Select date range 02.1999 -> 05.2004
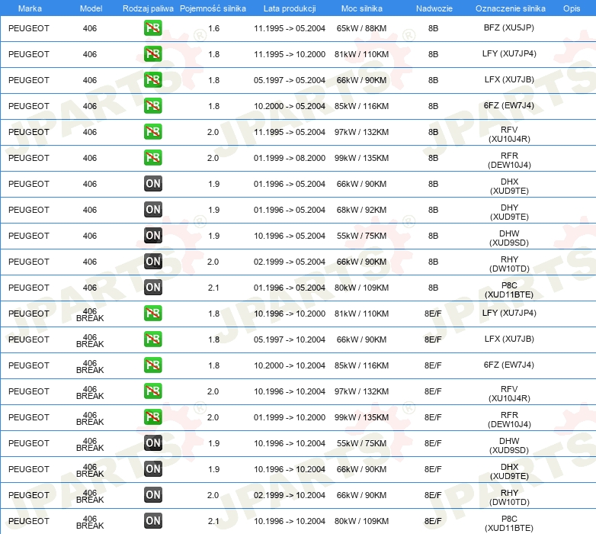Image resolution: width=596 pixels, height=534 pixels. [290, 262]
